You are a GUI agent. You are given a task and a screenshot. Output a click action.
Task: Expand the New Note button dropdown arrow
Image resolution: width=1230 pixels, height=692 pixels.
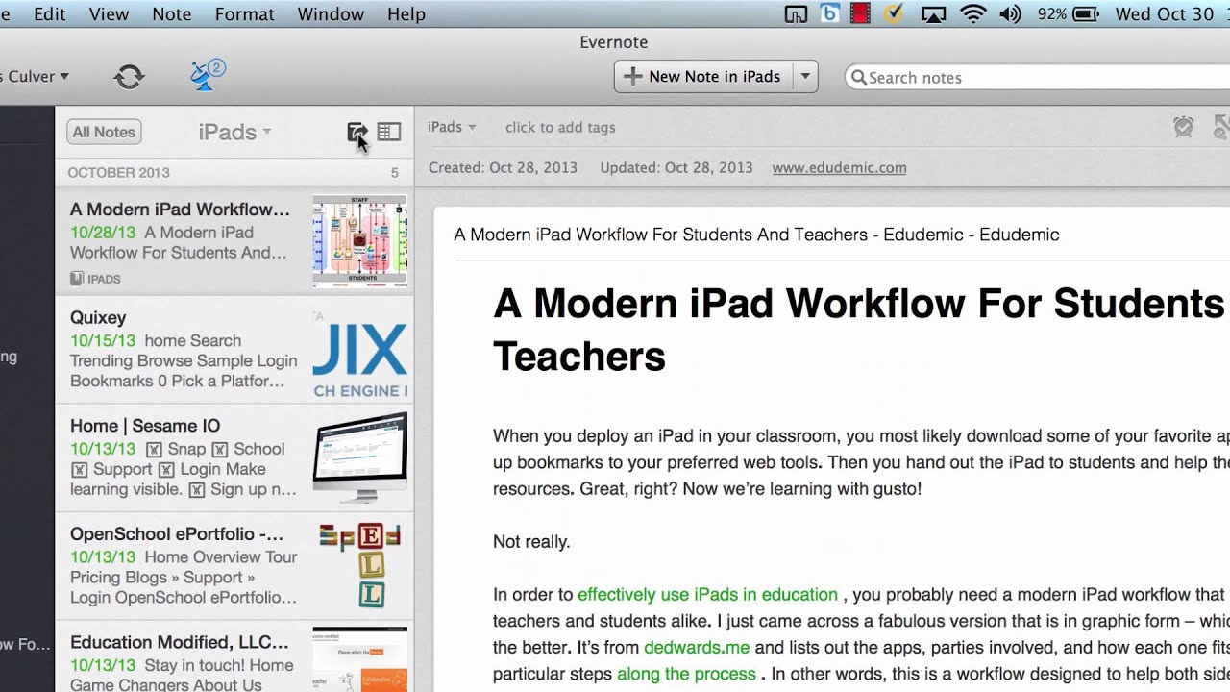[x=805, y=77]
